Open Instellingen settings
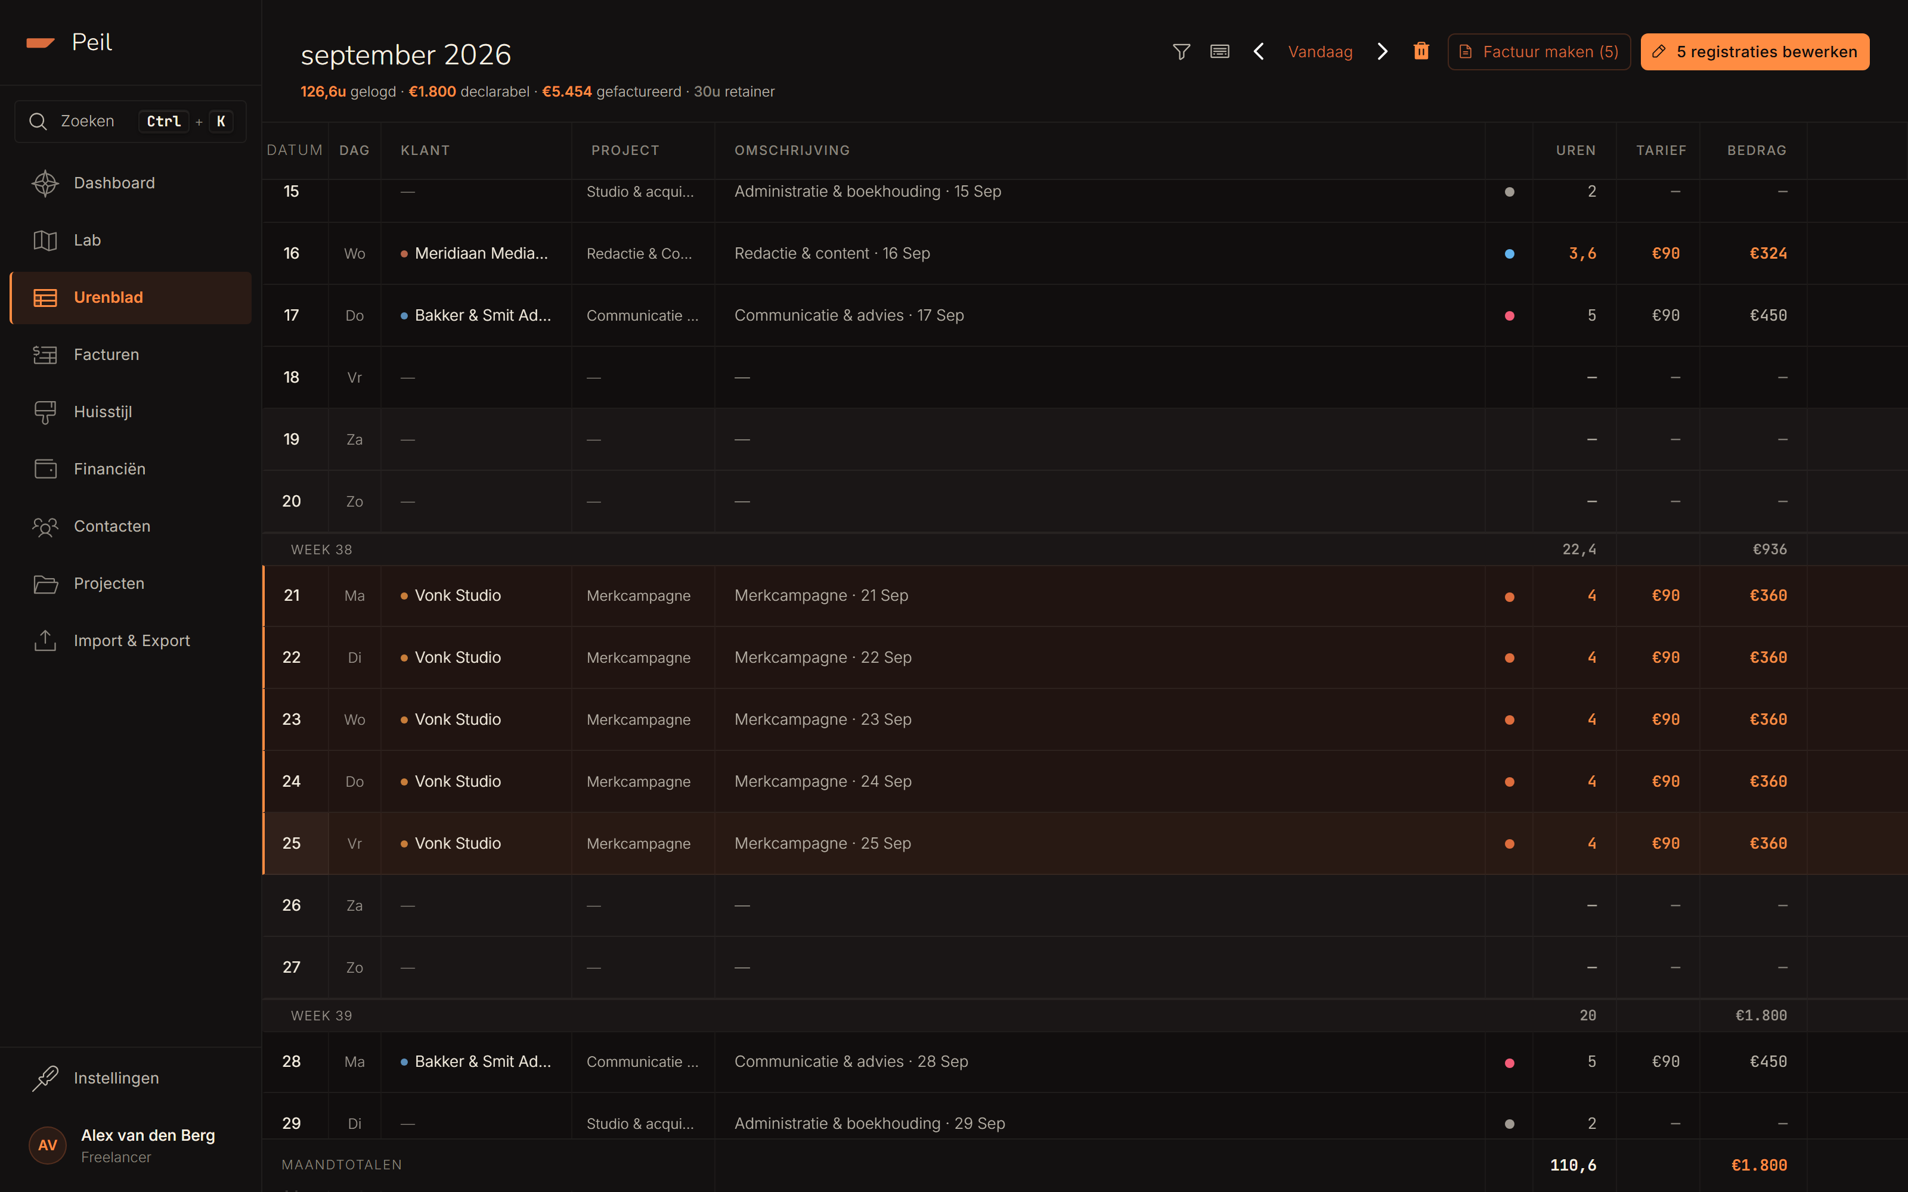Image resolution: width=1908 pixels, height=1192 pixels. pos(131,1078)
